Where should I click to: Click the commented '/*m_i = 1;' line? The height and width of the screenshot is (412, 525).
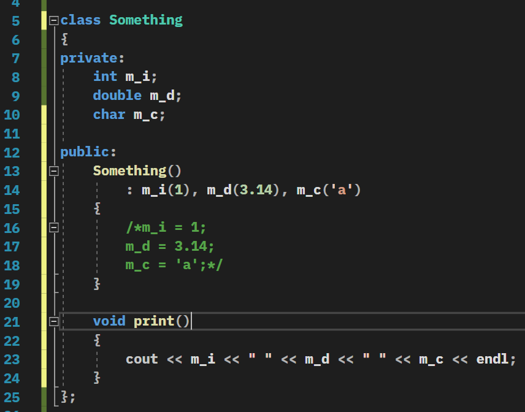166,227
